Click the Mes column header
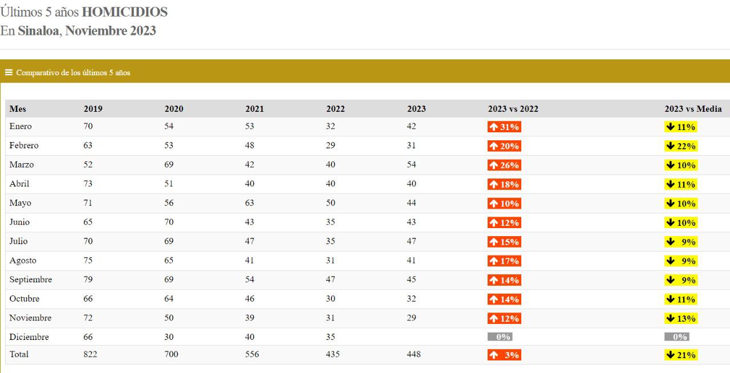Viewport: 730px width, 373px height. pos(18,109)
